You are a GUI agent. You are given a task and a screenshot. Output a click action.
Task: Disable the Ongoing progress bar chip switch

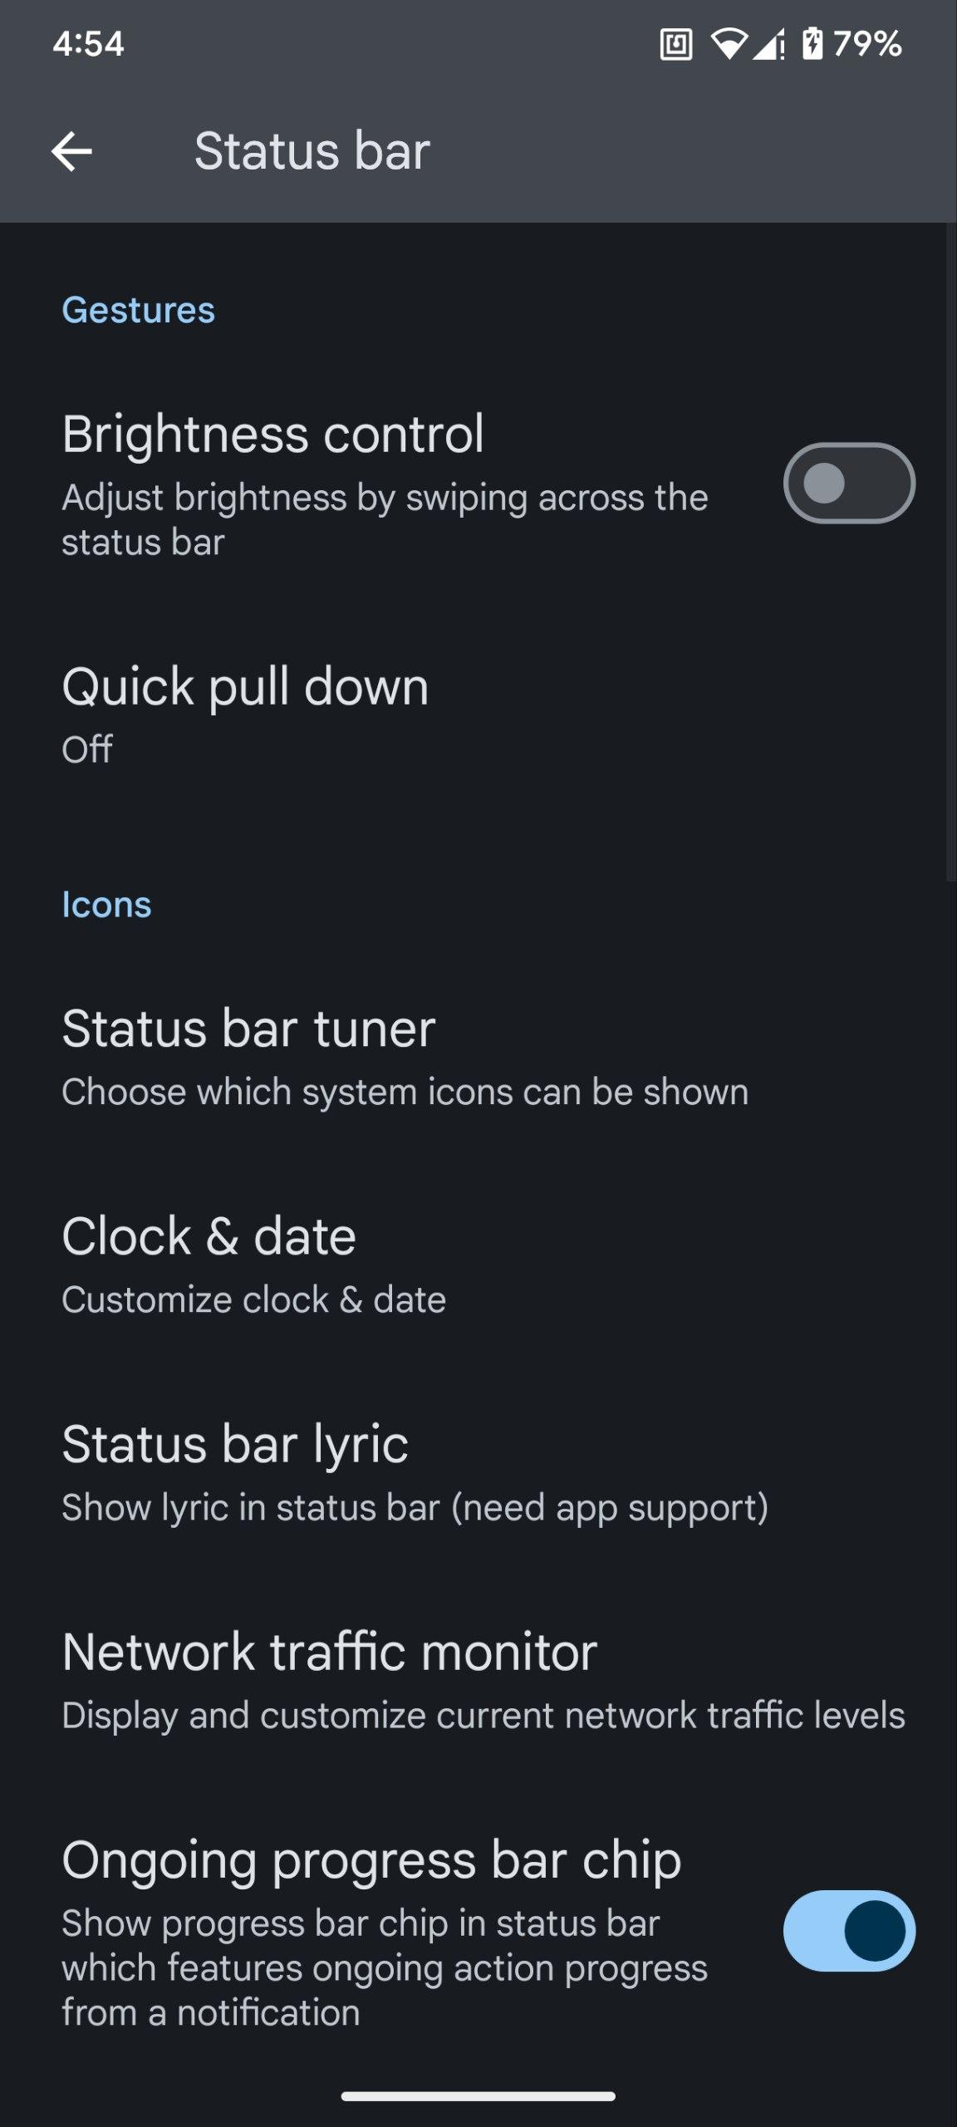click(848, 1931)
